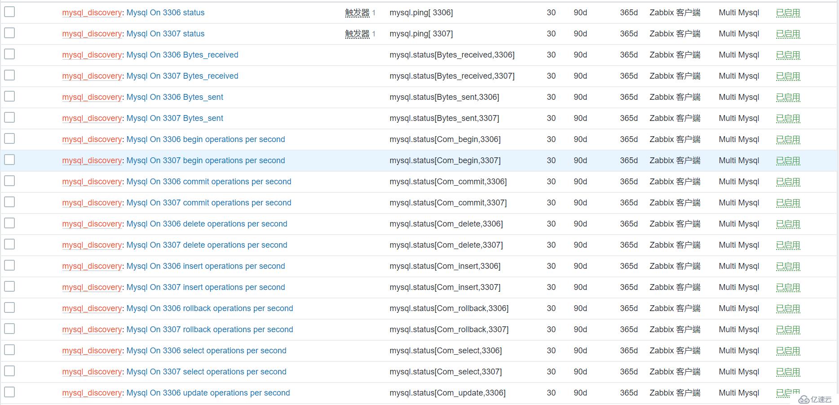View triggers for Mysql On 3307 status
The image size is (839, 405).
tap(357, 34)
